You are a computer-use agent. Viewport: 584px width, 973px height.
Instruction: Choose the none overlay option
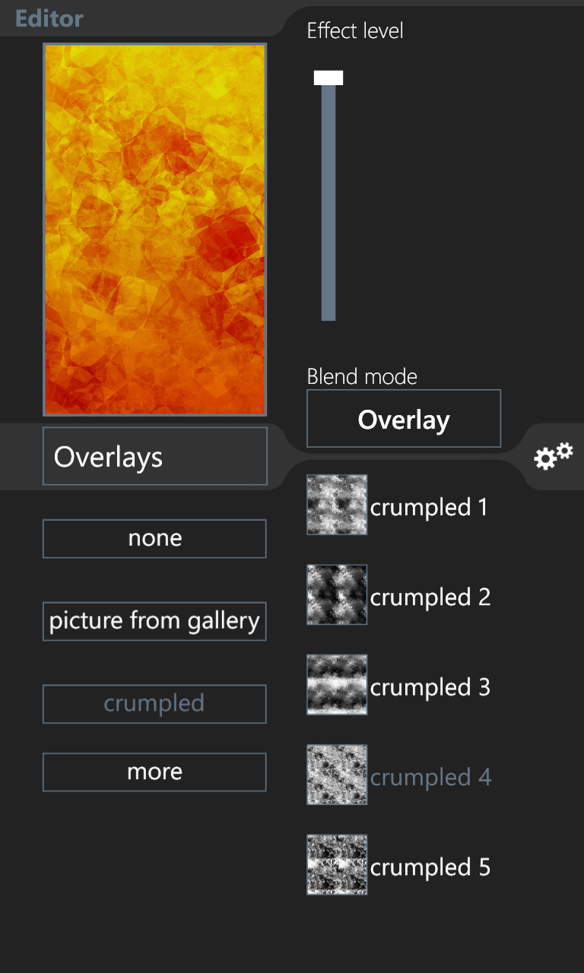click(x=154, y=539)
